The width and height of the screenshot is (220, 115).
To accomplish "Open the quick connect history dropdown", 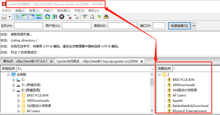I will pos(194,26).
